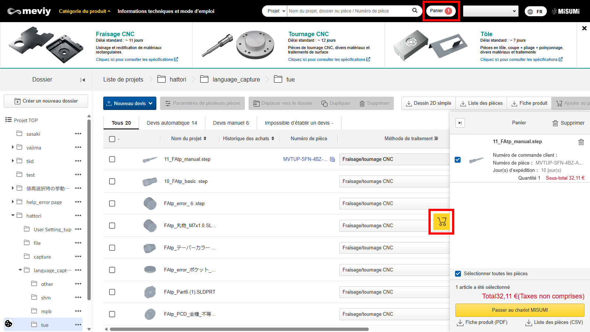
Task: Collapse the Dossier sidebar panel
Action: click(83, 80)
